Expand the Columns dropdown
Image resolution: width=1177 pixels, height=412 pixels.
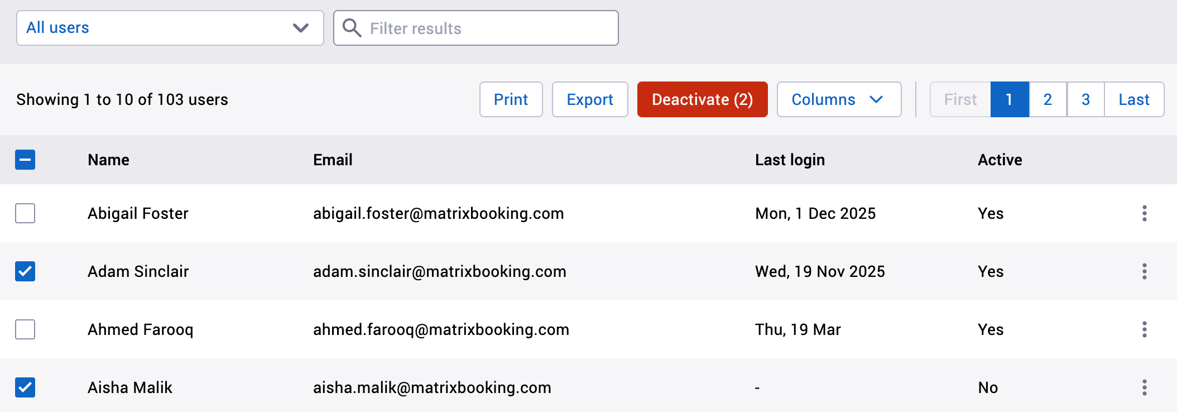[838, 99]
